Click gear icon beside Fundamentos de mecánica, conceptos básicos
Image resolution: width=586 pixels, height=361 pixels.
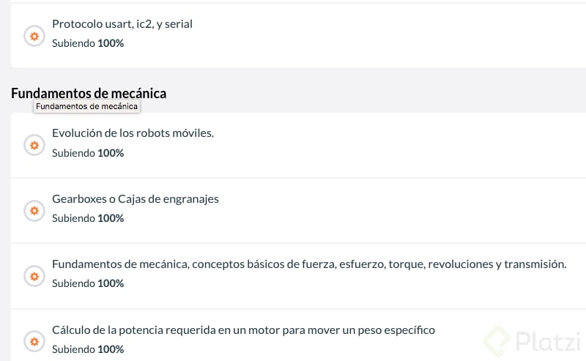[34, 275]
